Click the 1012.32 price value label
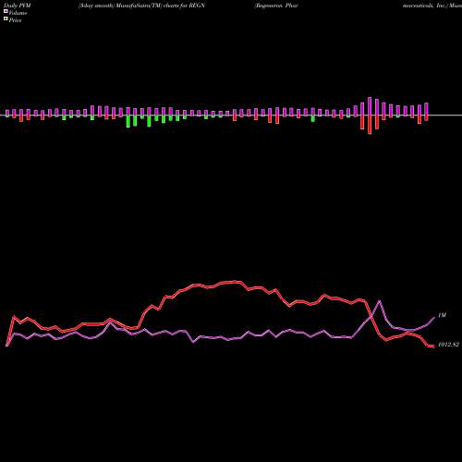Screen dimensions: 462x462 click(448, 345)
